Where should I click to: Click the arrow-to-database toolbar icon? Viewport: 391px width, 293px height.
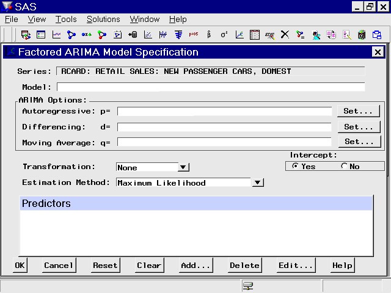coord(133,35)
